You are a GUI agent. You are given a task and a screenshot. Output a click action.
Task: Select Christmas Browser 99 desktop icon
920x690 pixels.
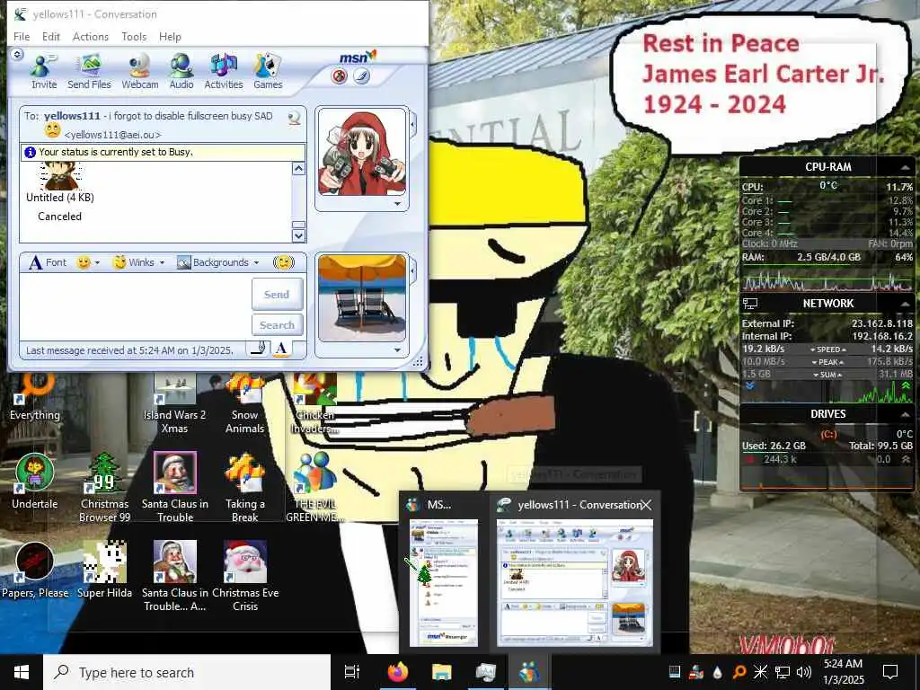104,488
